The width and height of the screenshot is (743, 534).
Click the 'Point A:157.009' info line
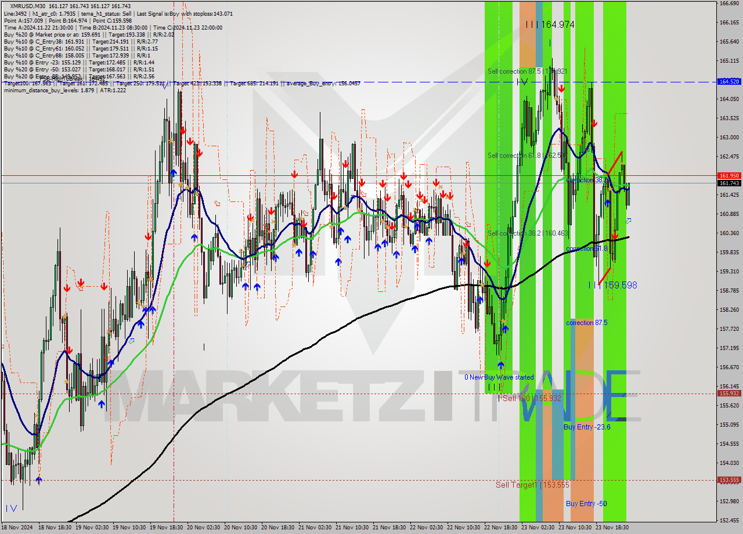click(x=67, y=20)
